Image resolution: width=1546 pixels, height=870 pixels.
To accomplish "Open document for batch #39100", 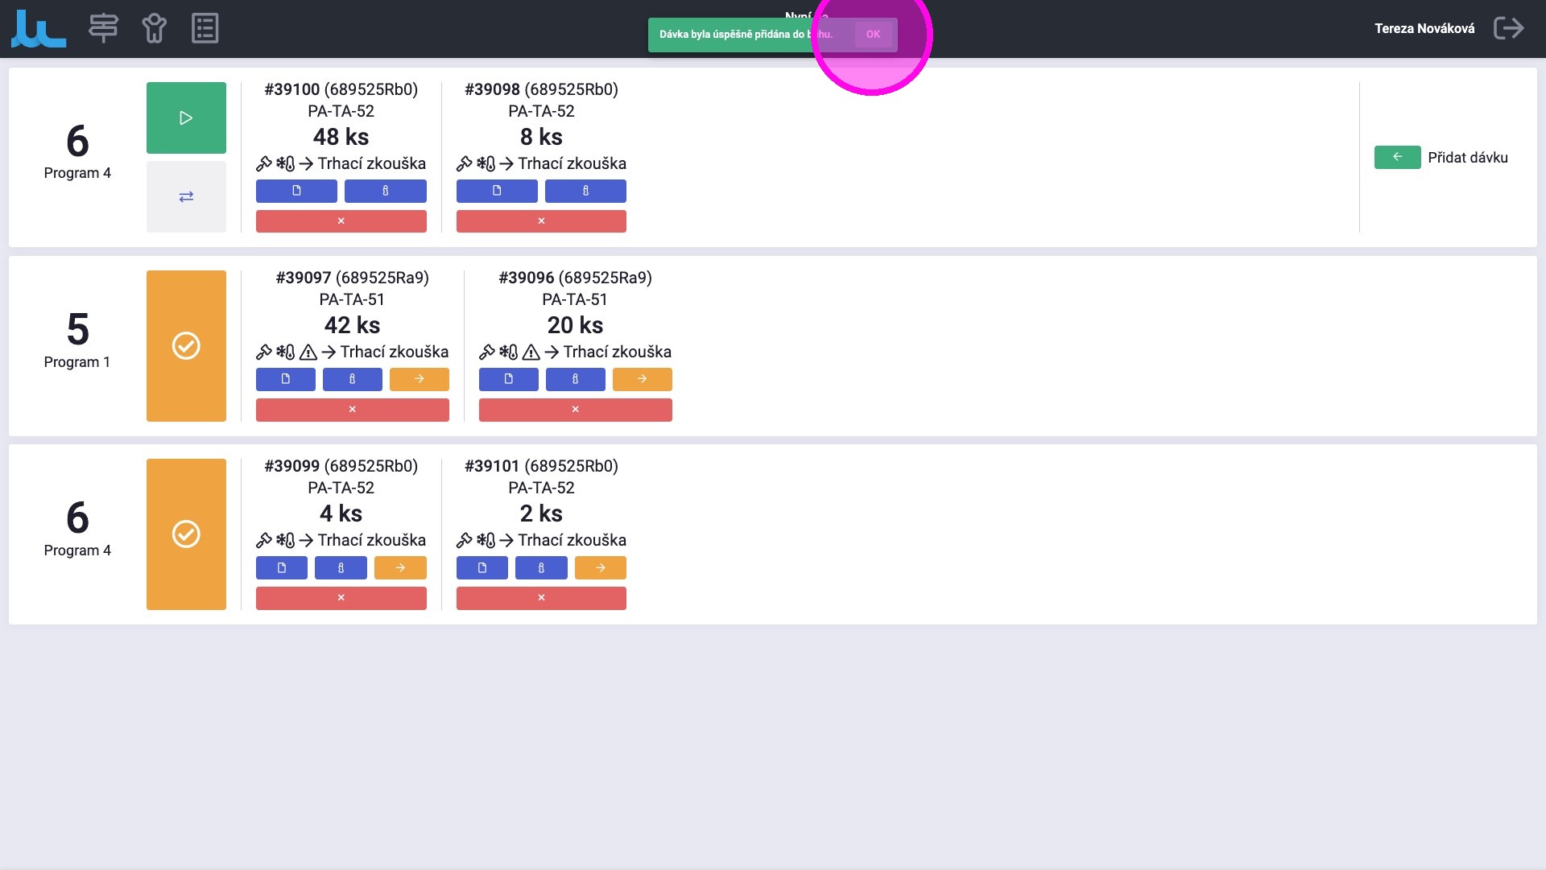I will coord(296,191).
